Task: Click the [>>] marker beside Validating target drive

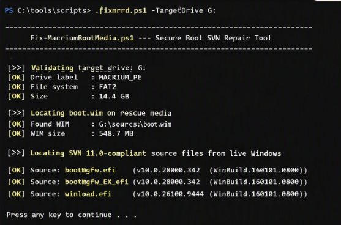Action: (x=17, y=68)
